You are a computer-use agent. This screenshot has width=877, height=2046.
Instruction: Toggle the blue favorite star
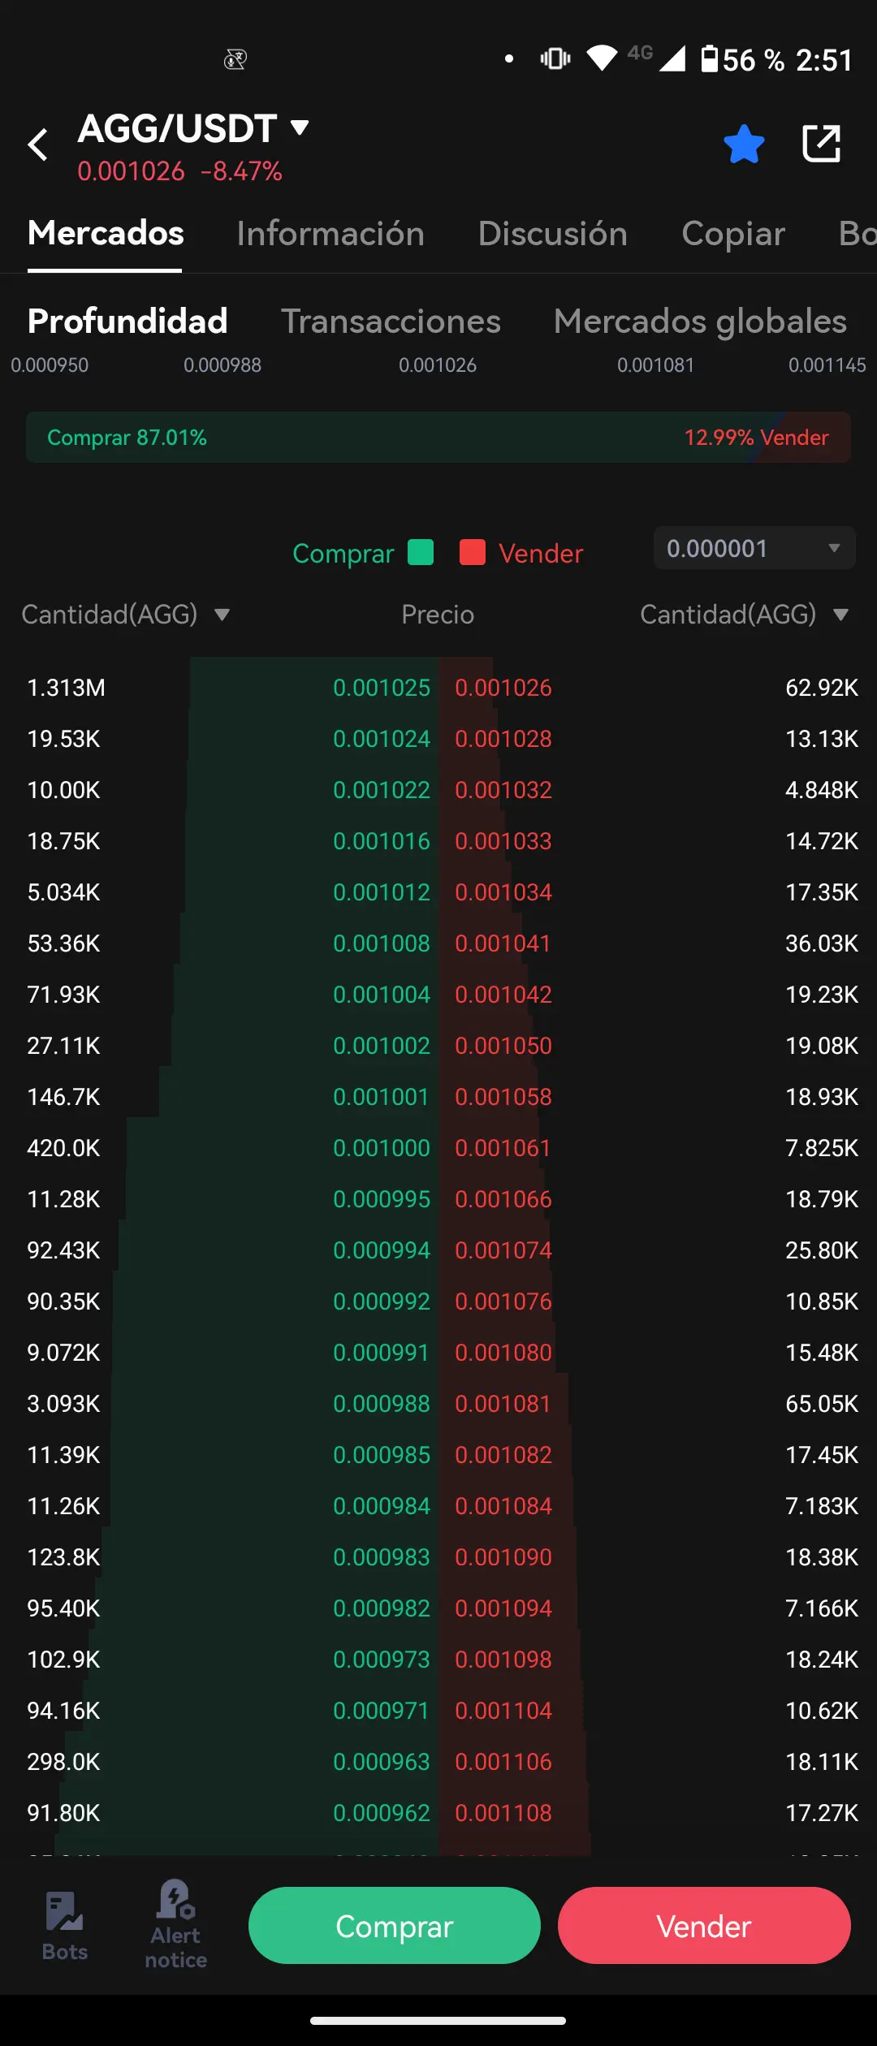point(744,145)
